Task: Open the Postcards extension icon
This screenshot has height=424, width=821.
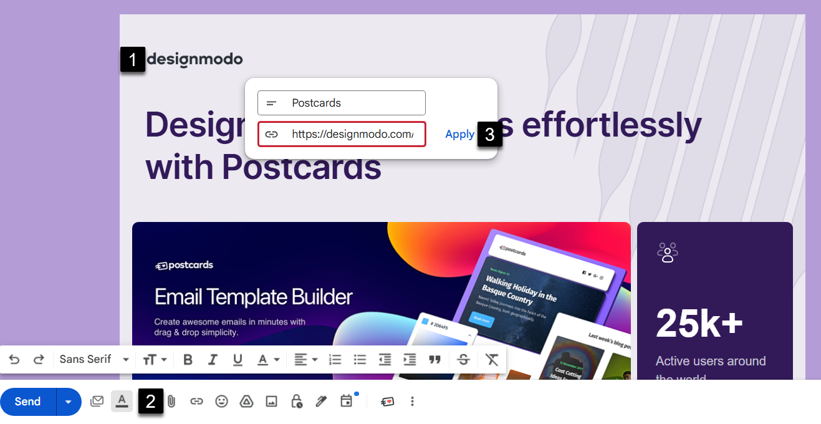Action: click(x=387, y=402)
